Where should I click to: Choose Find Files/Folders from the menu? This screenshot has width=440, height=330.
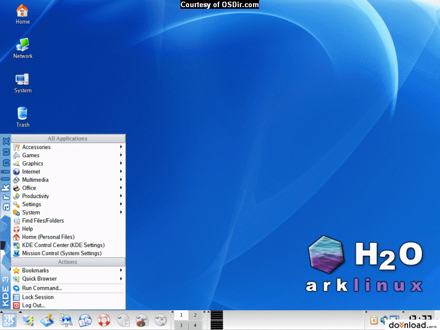[68, 221]
